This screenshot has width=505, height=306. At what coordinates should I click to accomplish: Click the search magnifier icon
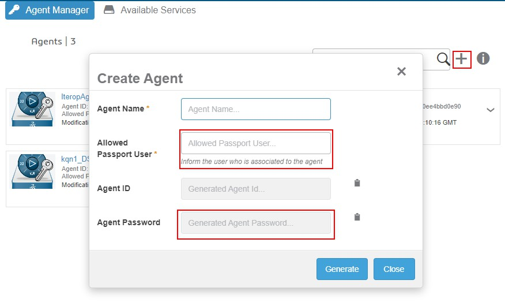point(443,59)
